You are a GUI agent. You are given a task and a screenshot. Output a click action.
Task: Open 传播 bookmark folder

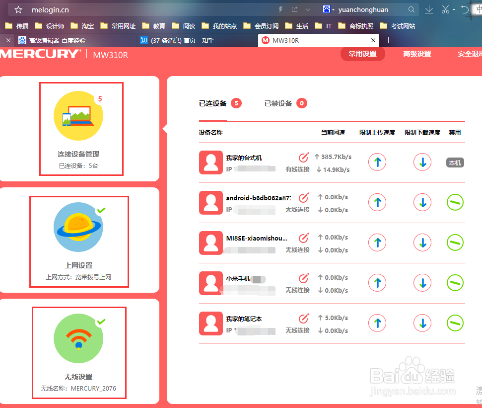point(17,26)
